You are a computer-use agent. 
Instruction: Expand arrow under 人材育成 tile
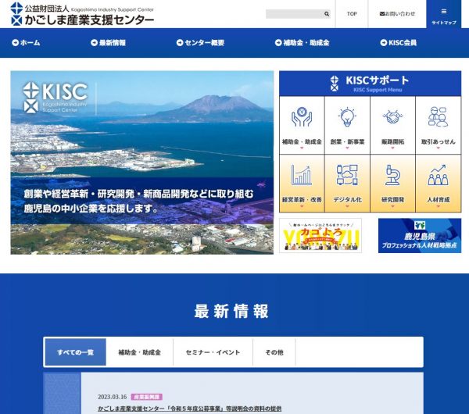(x=439, y=206)
